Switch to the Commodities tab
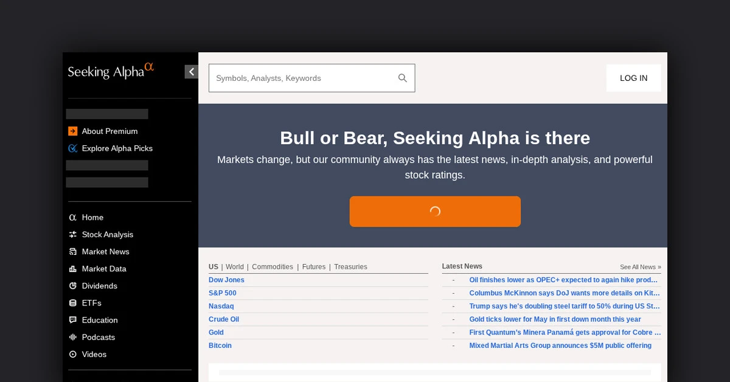This screenshot has height=382, width=730. [273, 266]
